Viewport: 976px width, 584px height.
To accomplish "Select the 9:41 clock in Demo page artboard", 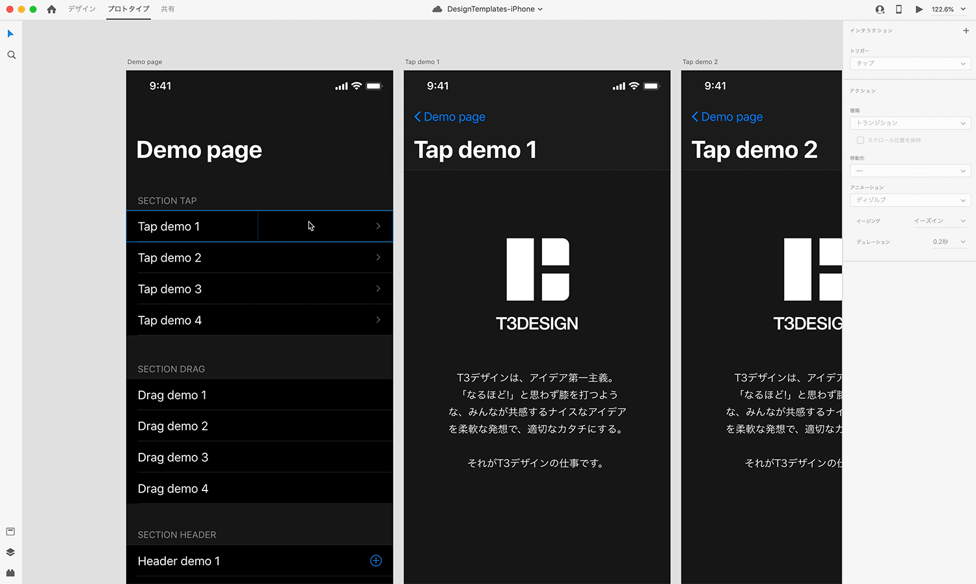I will point(160,86).
